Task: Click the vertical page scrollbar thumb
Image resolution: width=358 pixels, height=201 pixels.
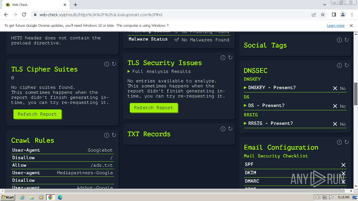Action: (356, 94)
